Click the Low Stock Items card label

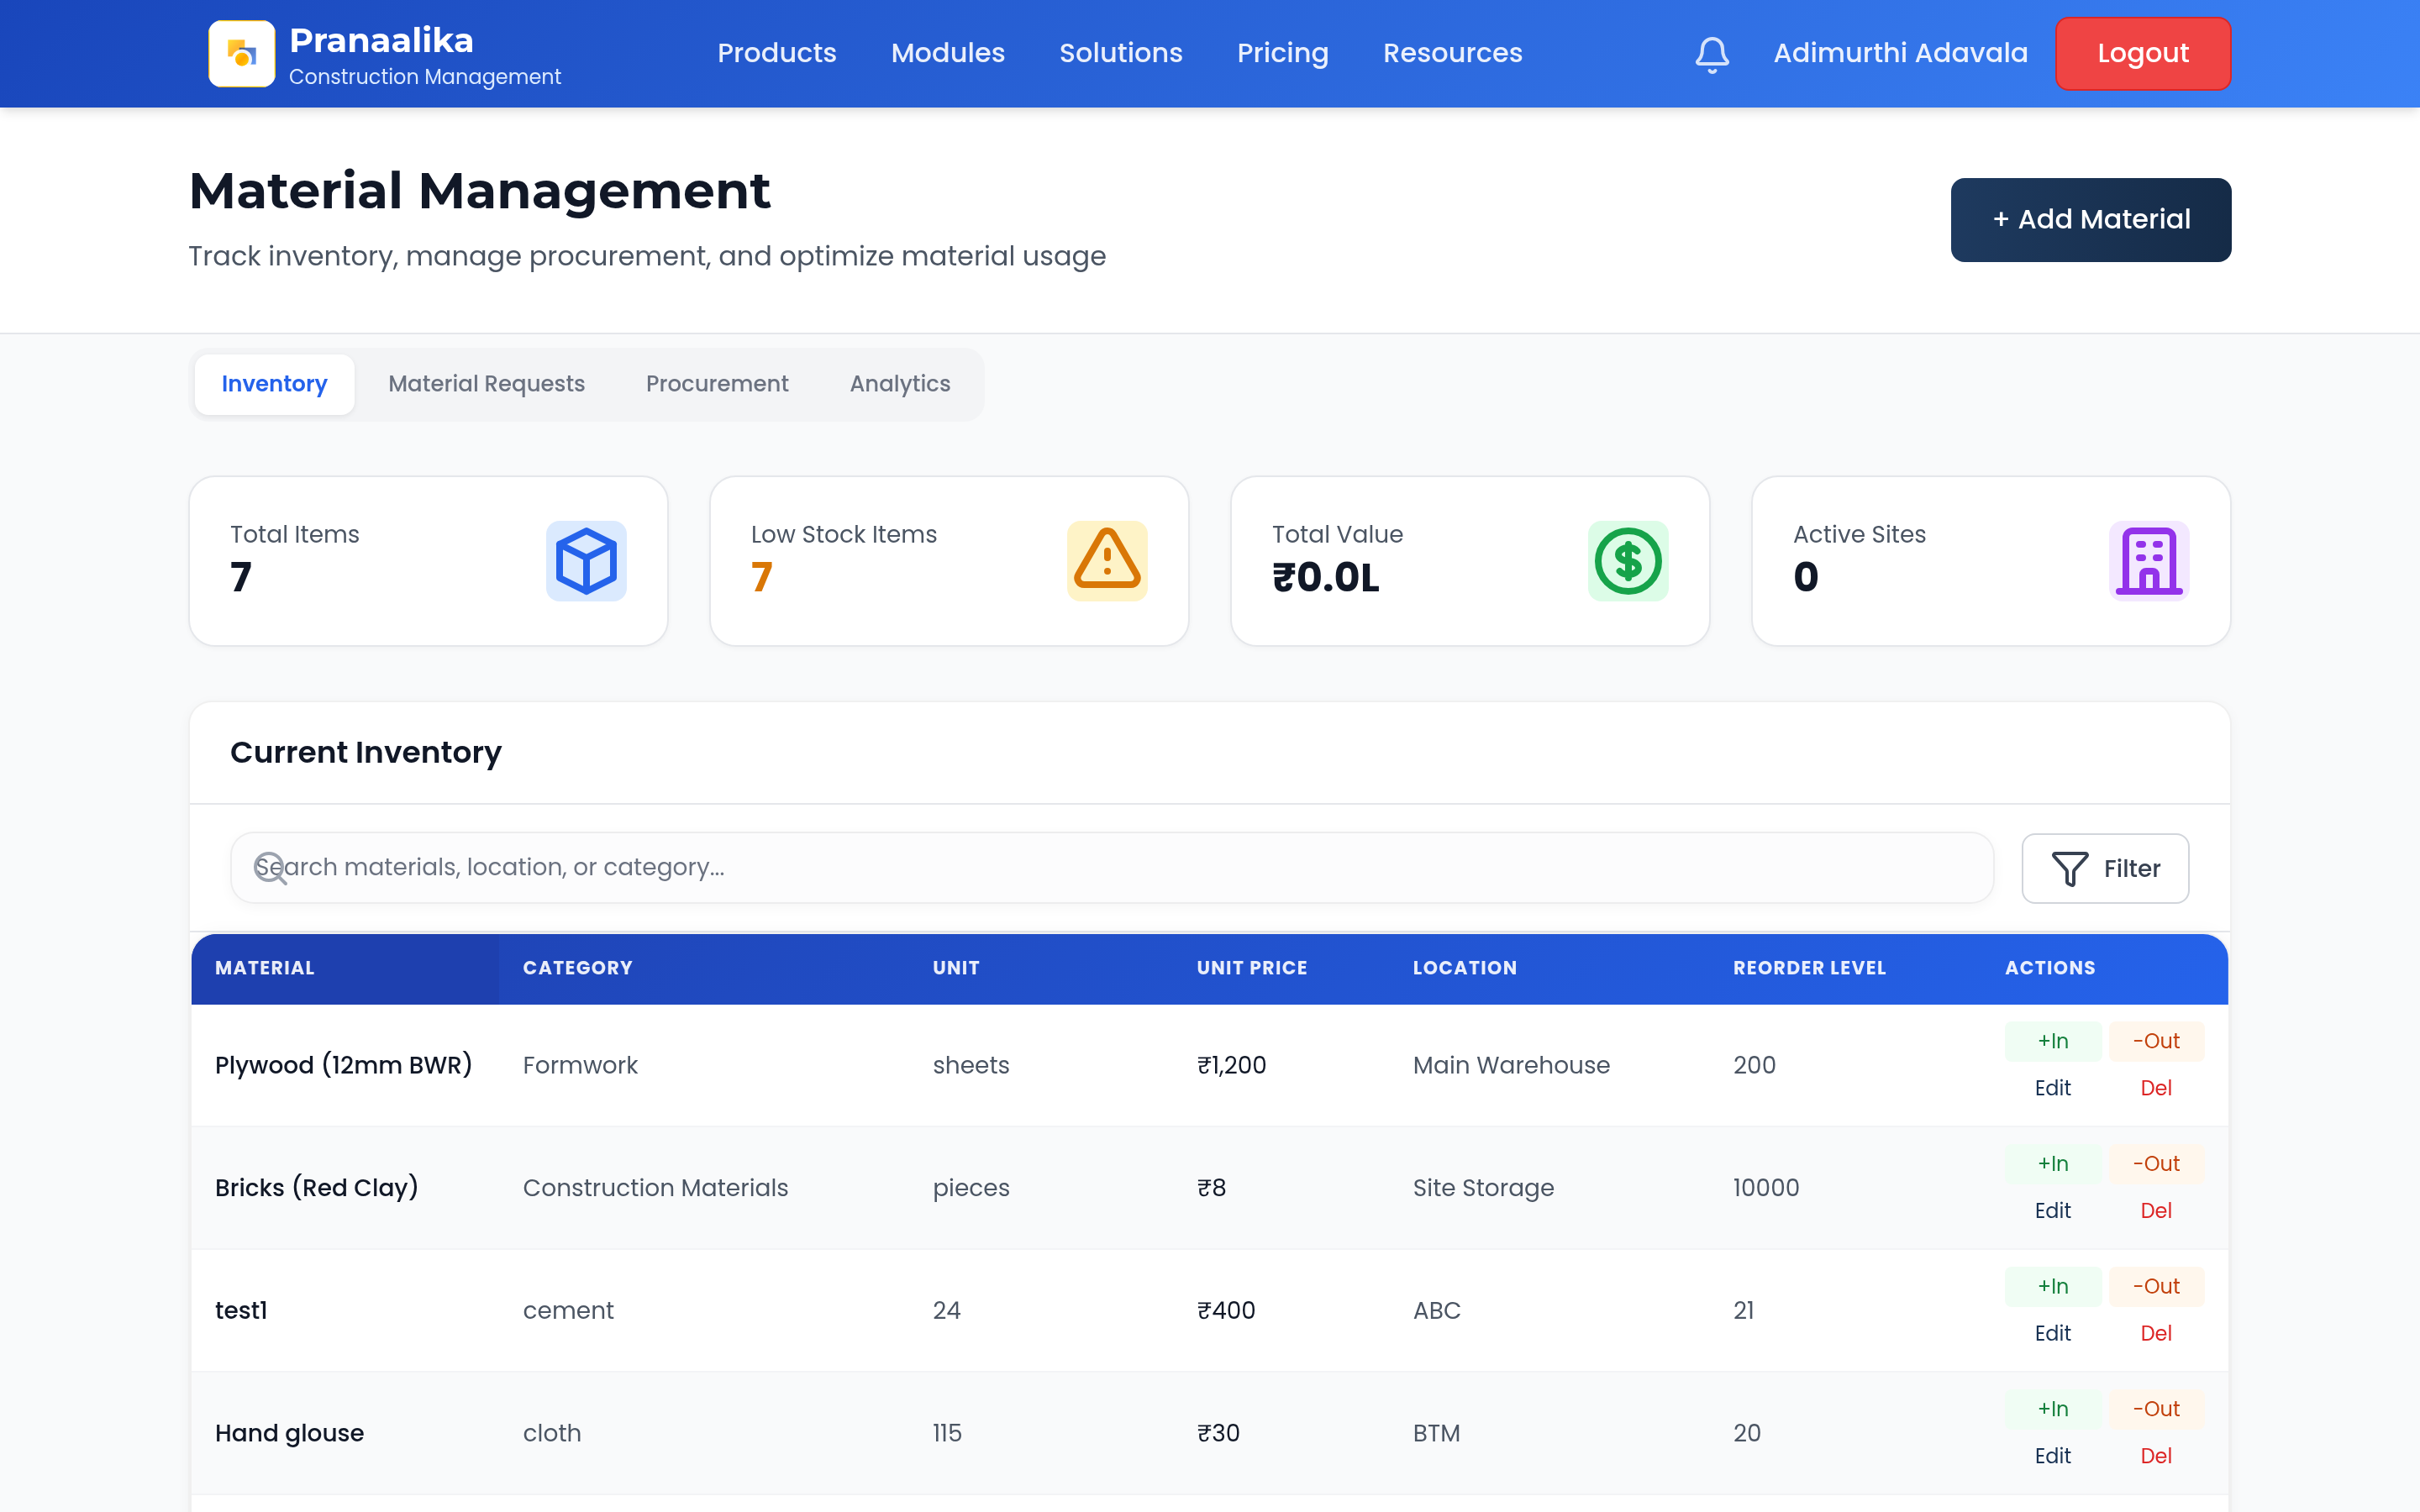(x=844, y=534)
